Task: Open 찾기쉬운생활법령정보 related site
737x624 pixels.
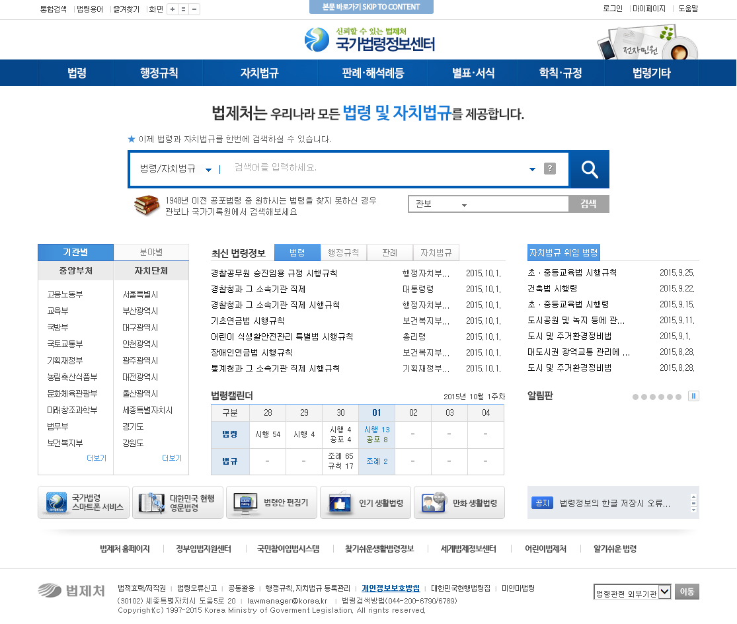Action: [x=379, y=549]
